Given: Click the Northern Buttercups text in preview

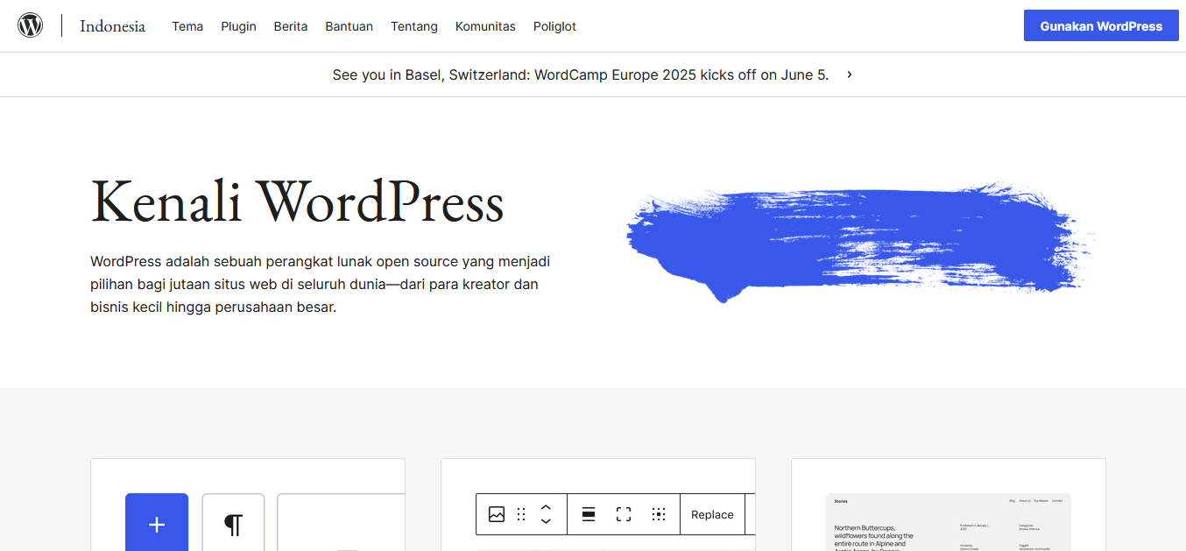Looking at the screenshot, I should (873, 538).
